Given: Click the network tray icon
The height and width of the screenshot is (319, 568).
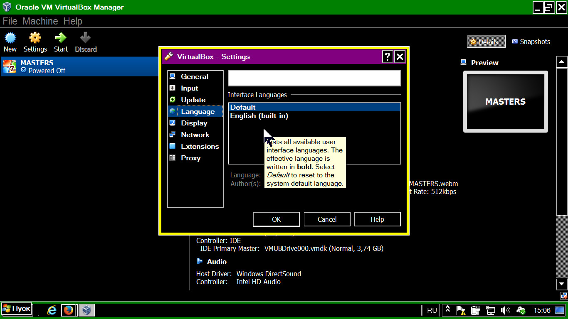Looking at the screenshot, I should coord(491,310).
